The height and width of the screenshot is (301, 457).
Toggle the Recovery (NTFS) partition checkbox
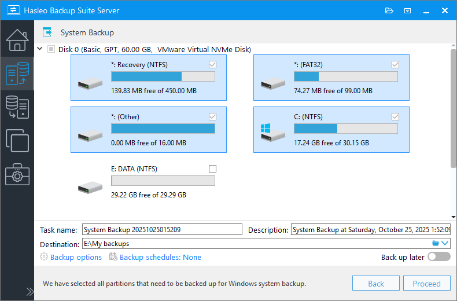[x=212, y=64]
